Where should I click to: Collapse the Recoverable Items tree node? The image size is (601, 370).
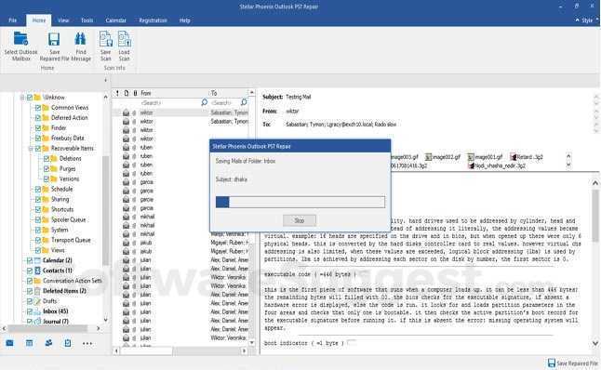pos(31,148)
